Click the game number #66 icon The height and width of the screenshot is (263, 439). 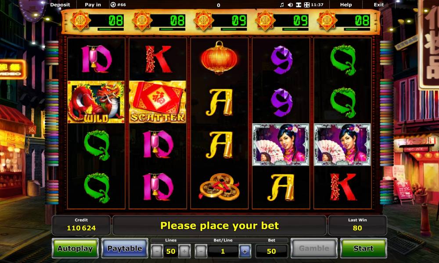click(113, 5)
